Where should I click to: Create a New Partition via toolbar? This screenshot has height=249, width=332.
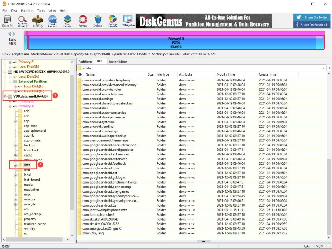67,21
